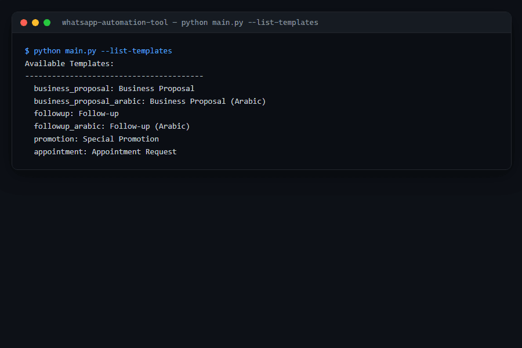Screen dimensions: 522x348
Task: Select the business_proposal: Business Proposal line
Action: pos(114,89)
